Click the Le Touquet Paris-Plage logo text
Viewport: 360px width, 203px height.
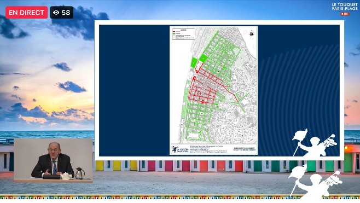click(x=345, y=7)
